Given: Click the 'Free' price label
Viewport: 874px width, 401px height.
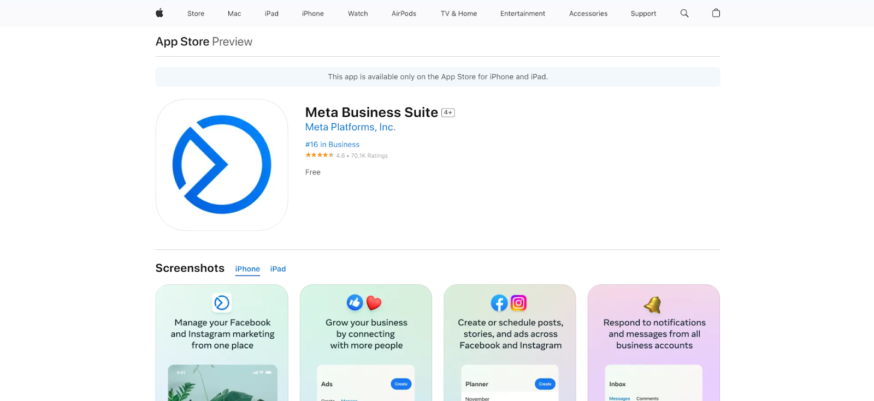Looking at the screenshot, I should click(x=313, y=172).
